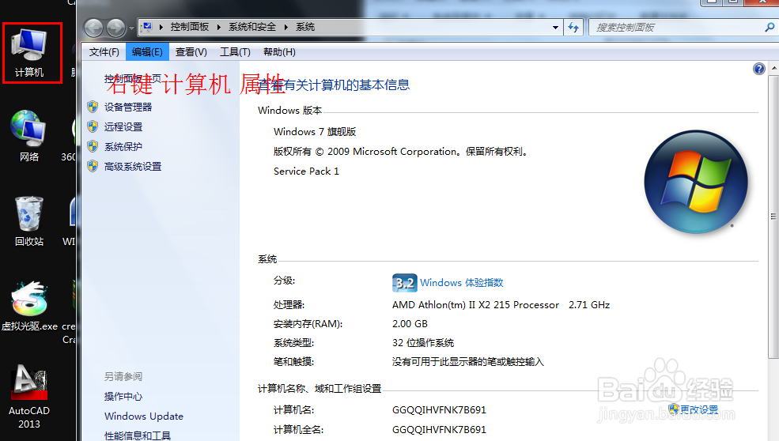Click the scrollbar up arrow

pos(773,67)
